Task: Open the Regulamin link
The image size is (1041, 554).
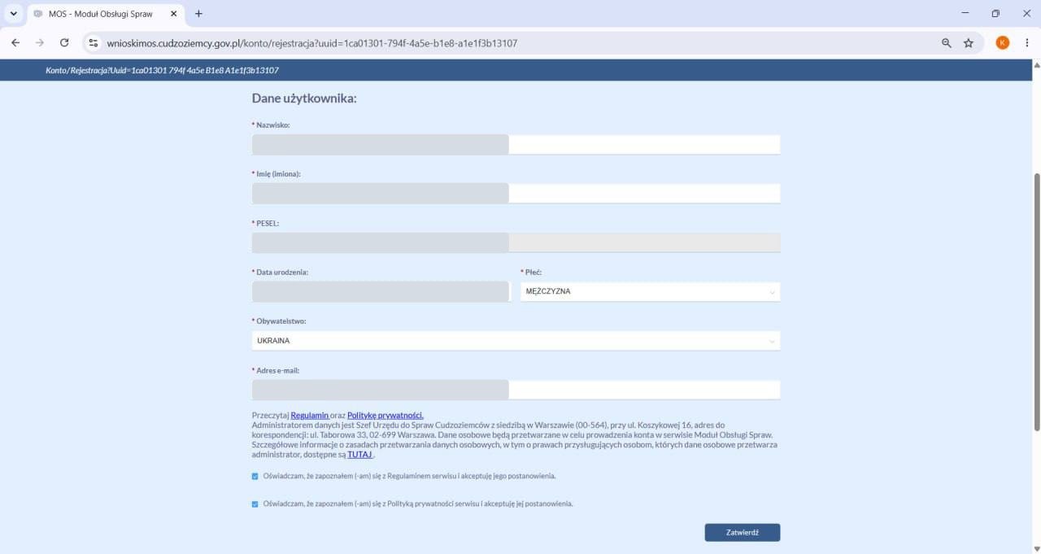Action: [x=310, y=416]
